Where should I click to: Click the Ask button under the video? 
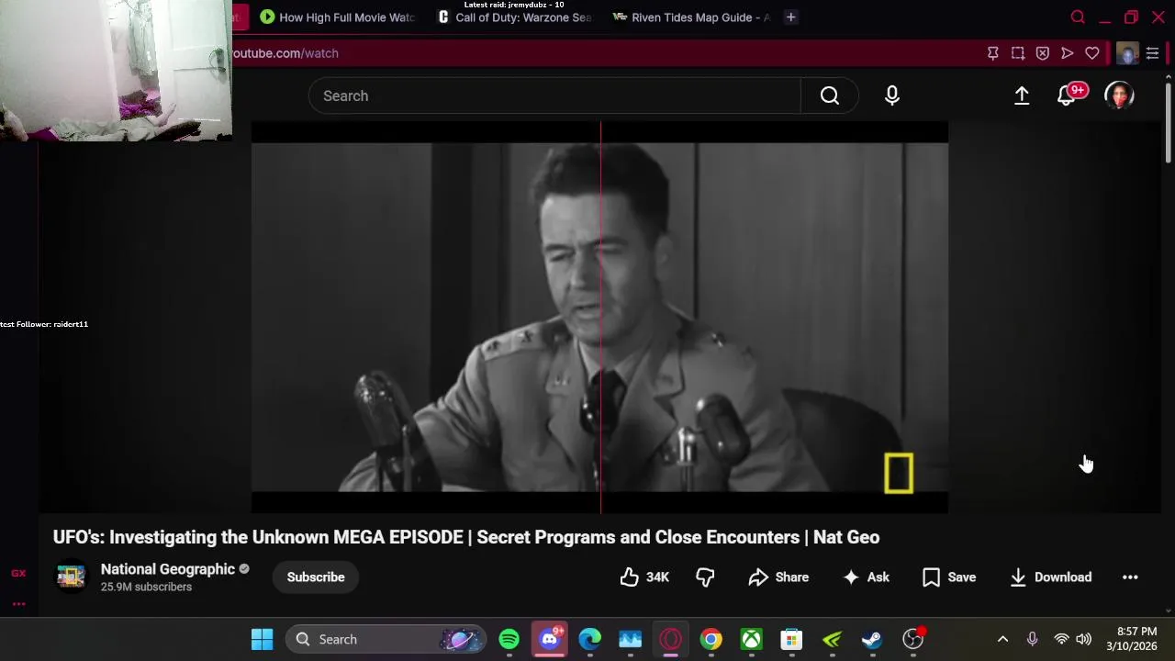(x=867, y=577)
